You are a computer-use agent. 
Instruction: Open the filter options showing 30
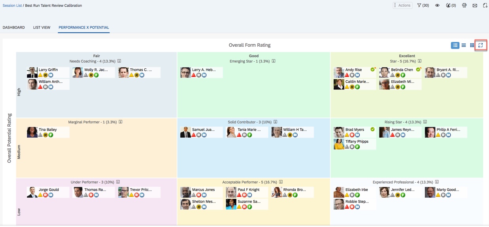coord(423,6)
